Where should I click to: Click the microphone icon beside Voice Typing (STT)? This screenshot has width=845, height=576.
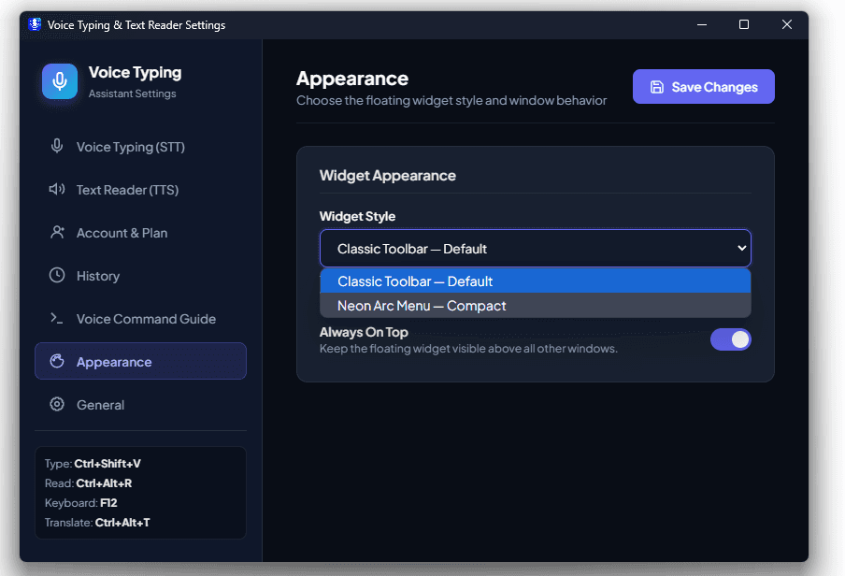tap(57, 146)
